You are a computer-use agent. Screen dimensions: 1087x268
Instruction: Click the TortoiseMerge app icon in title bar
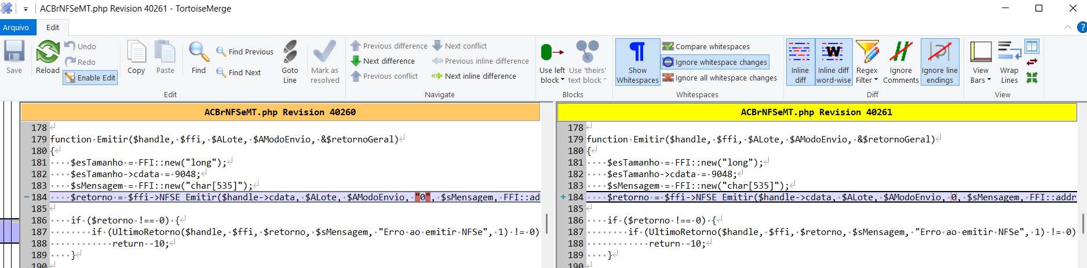[7, 8]
